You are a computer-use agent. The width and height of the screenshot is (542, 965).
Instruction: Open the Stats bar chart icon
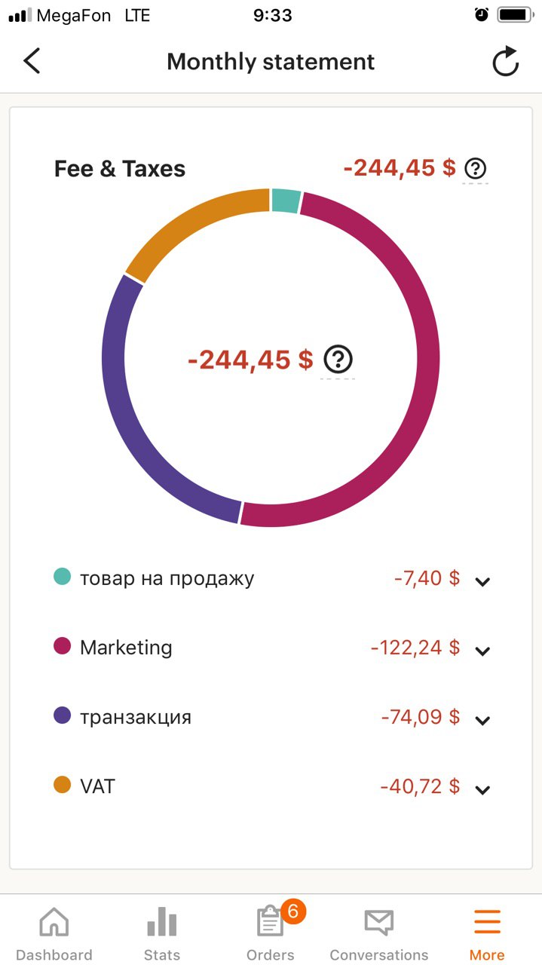point(161,922)
